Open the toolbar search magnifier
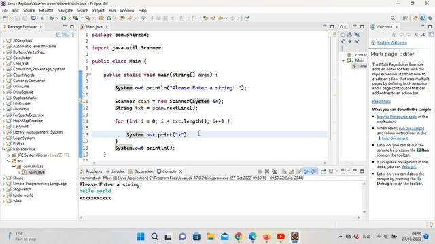The width and height of the screenshot is (435, 244). tap(393, 18)
